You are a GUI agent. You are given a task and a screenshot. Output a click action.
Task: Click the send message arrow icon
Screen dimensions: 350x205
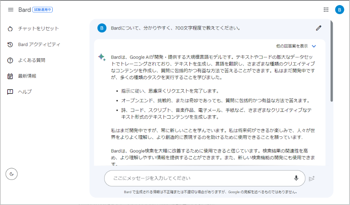[312, 178]
